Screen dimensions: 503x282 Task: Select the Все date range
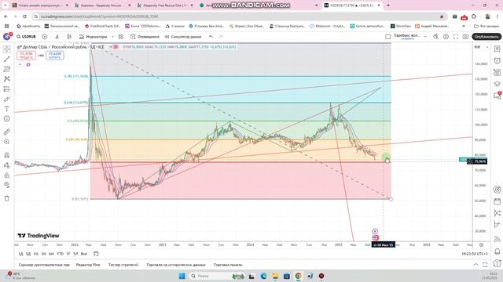pyautogui.click(x=84, y=254)
